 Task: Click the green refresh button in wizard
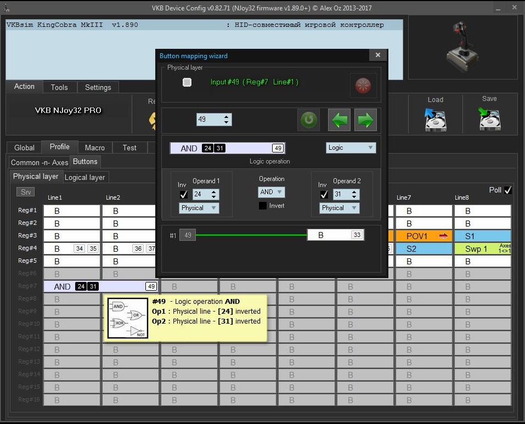(x=308, y=120)
